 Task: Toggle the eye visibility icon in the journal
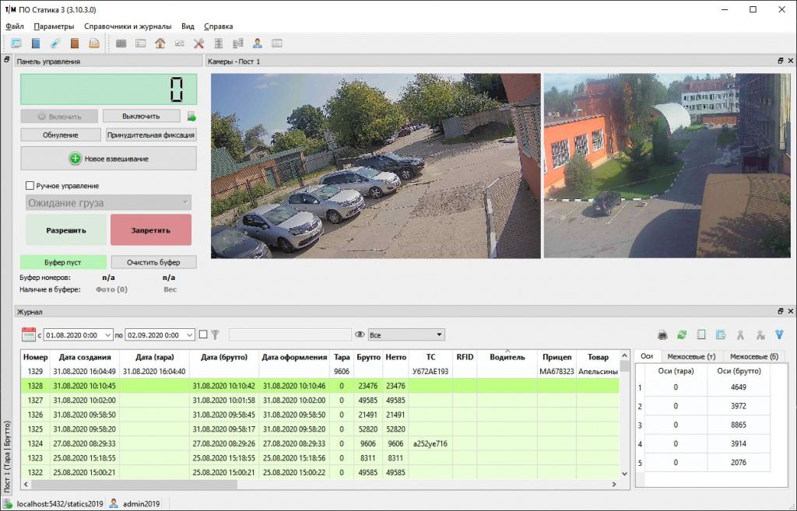360,334
